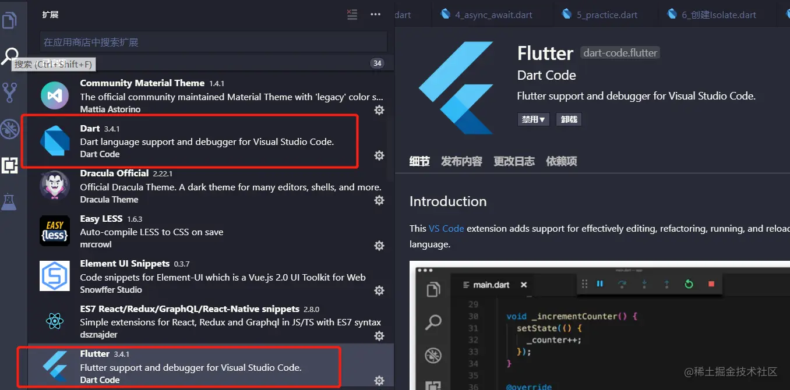The image size is (790, 390).
Task: Click the 卸载 uninstall button
Action: (569, 119)
